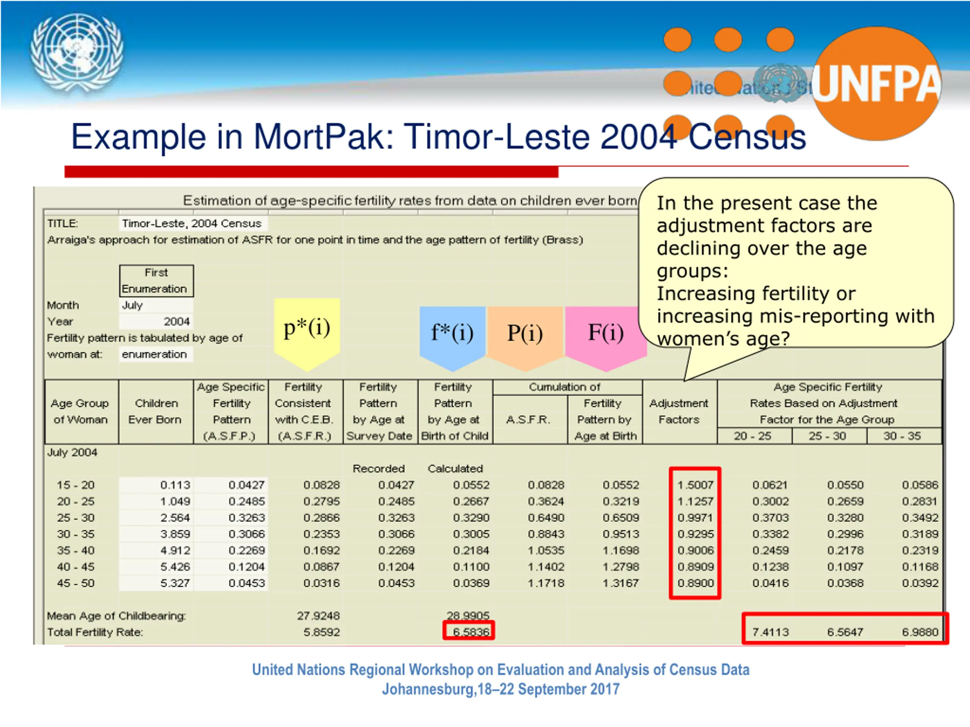Click total fertility rate 7.4113
The width and height of the screenshot is (970, 727).
[770, 632]
